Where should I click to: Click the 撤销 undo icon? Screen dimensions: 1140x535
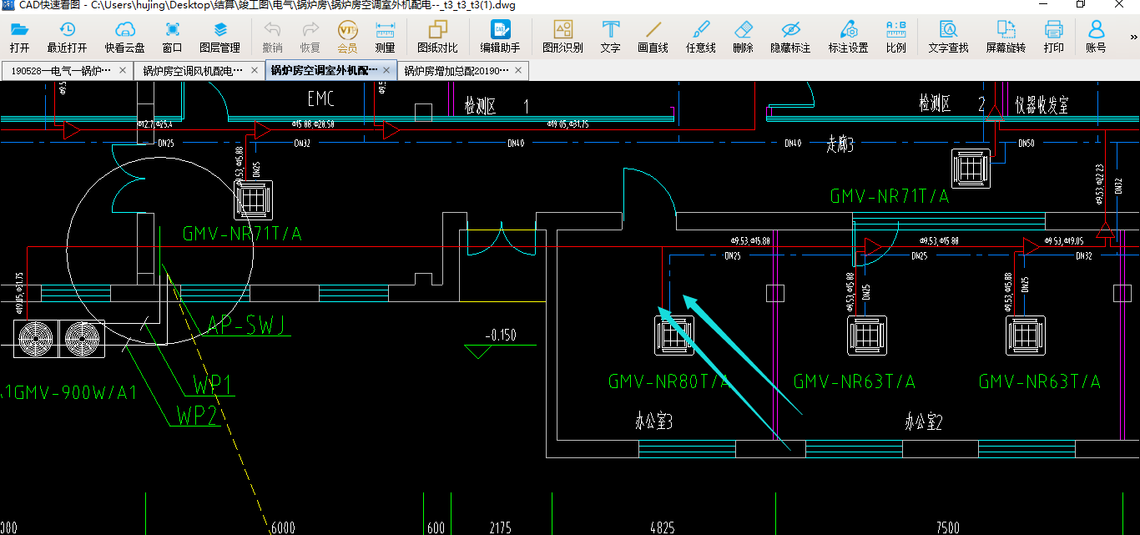point(272,38)
